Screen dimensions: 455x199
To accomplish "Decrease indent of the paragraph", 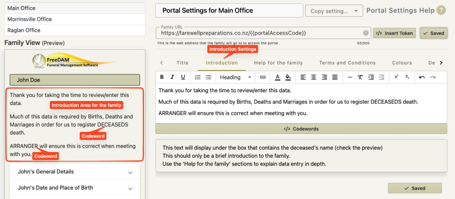I will (382, 77).
